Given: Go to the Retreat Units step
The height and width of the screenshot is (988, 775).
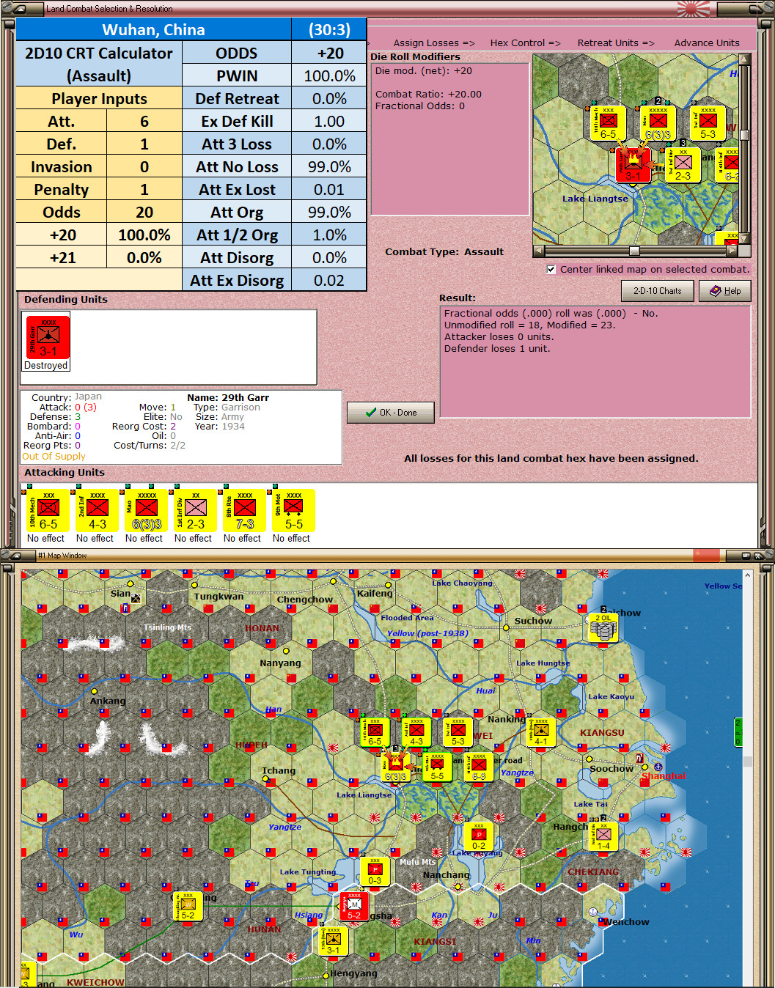Looking at the screenshot, I should coord(616,43).
